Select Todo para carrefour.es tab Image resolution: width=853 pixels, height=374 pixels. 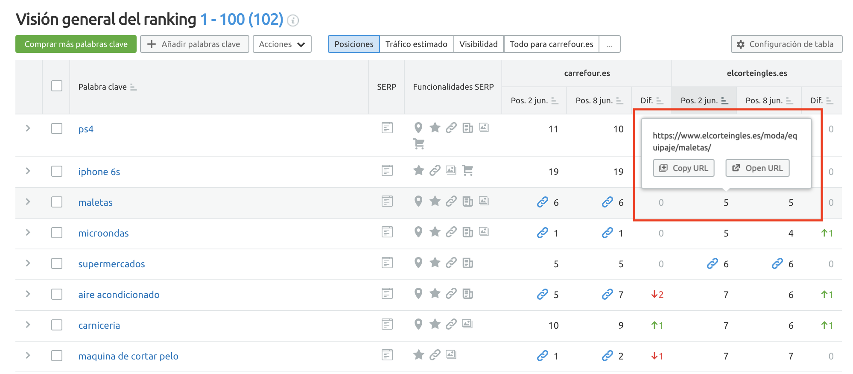click(x=552, y=44)
